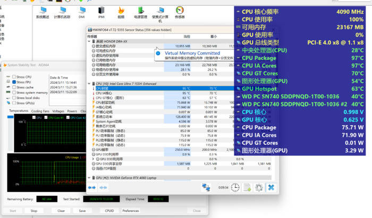Collapse GPU NVIDIA GeForce RTX 4060 group

pyautogui.click(x=89, y=178)
